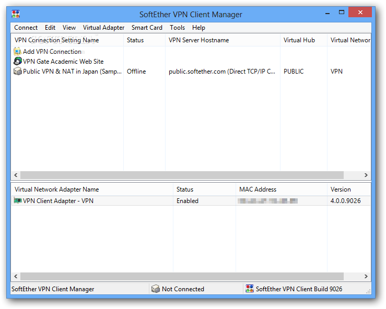Image resolution: width=386 pixels, height=309 pixels.
Task: Click the Enabled status cell
Action: coord(188,201)
